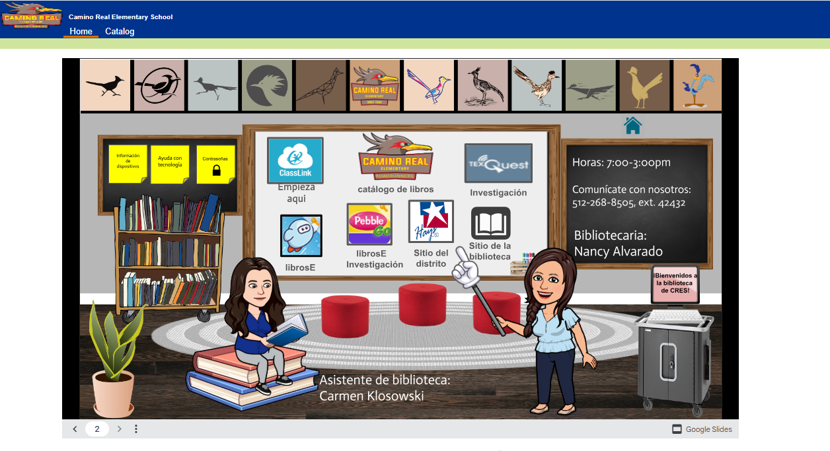Click the Información de dispositivos sticky note

(128, 164)
